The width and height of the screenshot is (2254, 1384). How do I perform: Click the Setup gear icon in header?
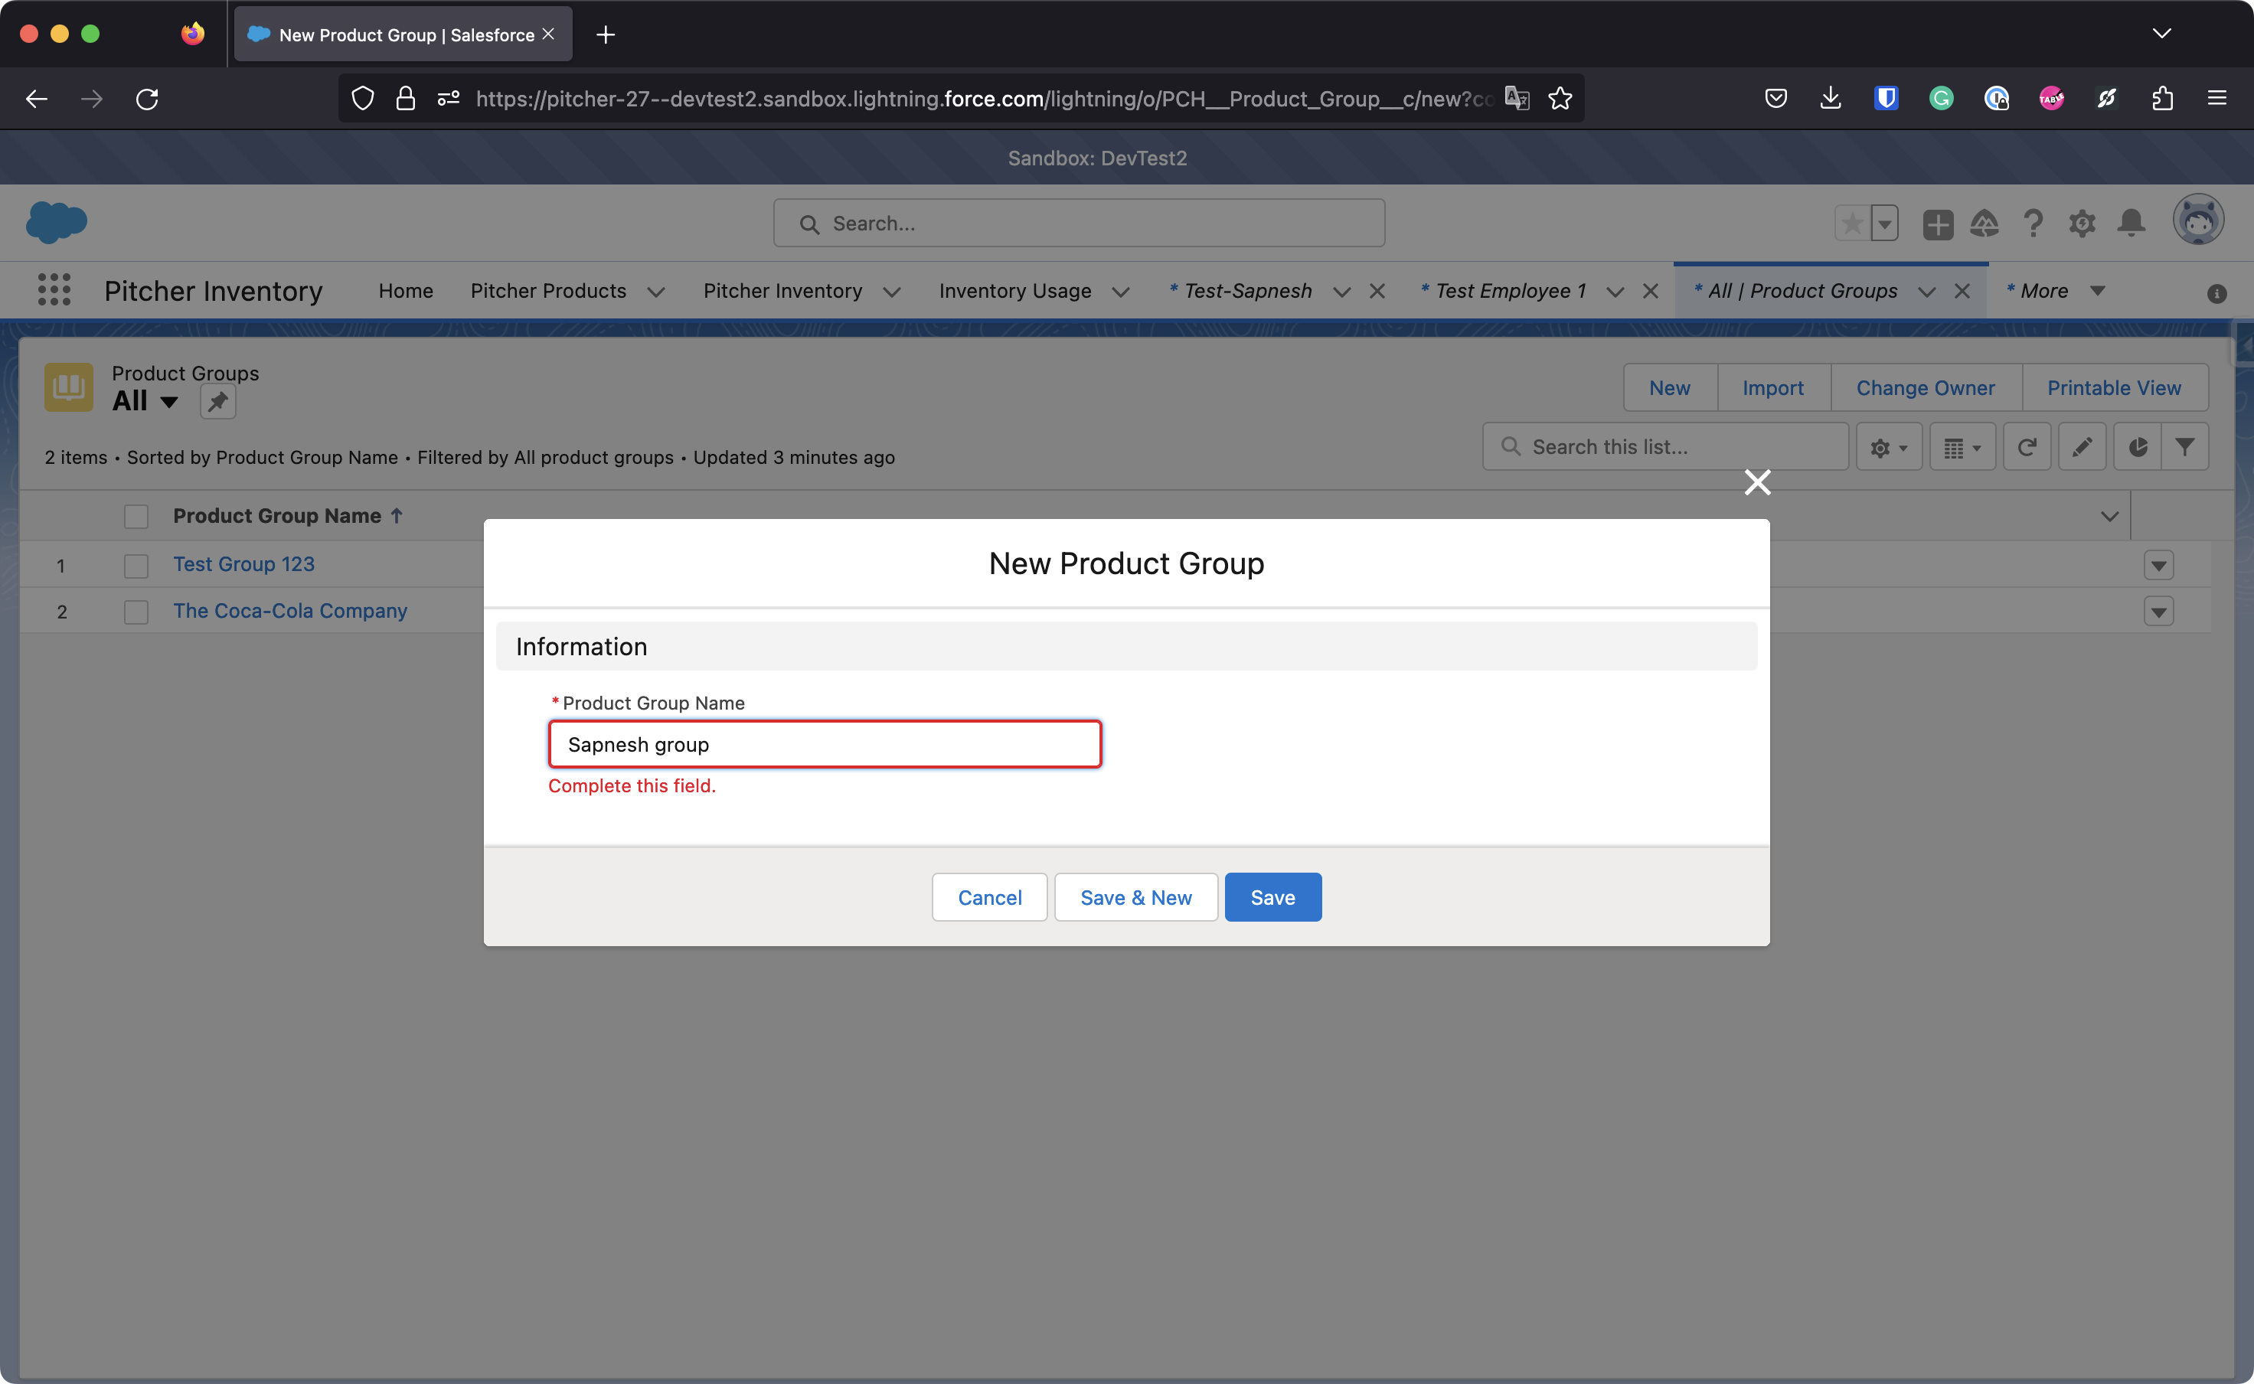click(x=2081, y=224)
